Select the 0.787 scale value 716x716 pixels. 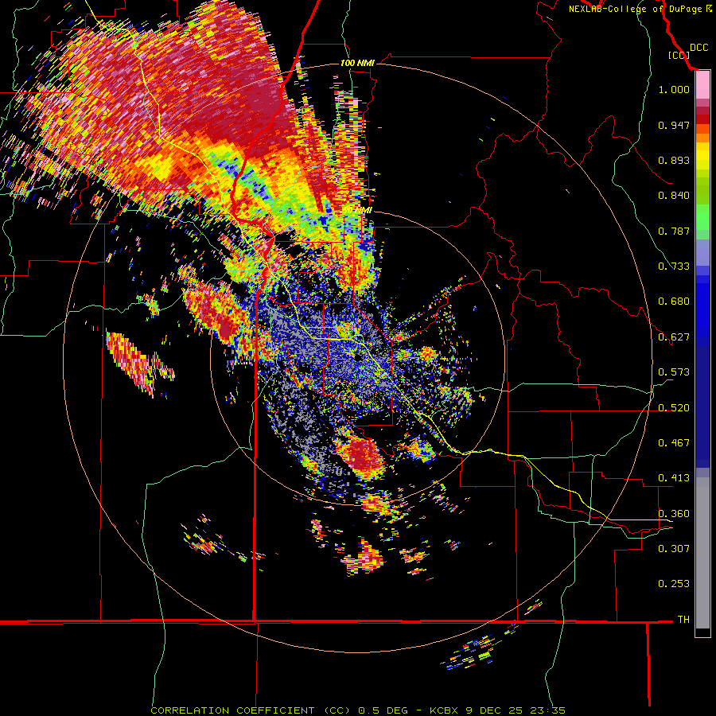coord(674,231)
